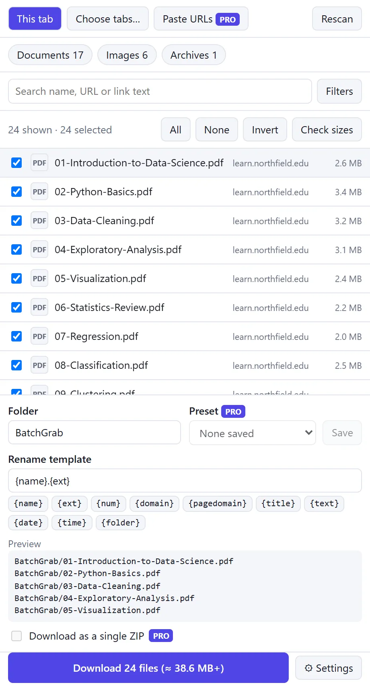Click file name 02-Python-Basics.pdf
Viewport: 370px width, 691px height.
[x=103, y=192]
